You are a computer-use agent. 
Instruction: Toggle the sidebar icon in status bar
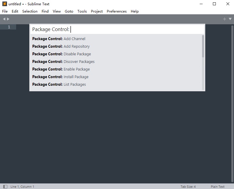click(x=5, y=186)
